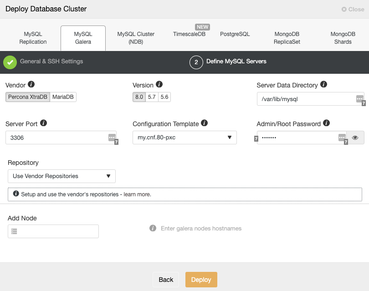This screenshot has height=291, width=369.
Task: Click the Vendor info icon
Action: pyautogui.click(x=31, y=84)
